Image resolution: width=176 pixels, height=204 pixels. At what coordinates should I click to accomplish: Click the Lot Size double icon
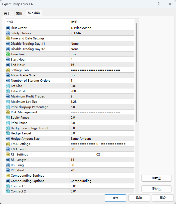tap(8, 86)
